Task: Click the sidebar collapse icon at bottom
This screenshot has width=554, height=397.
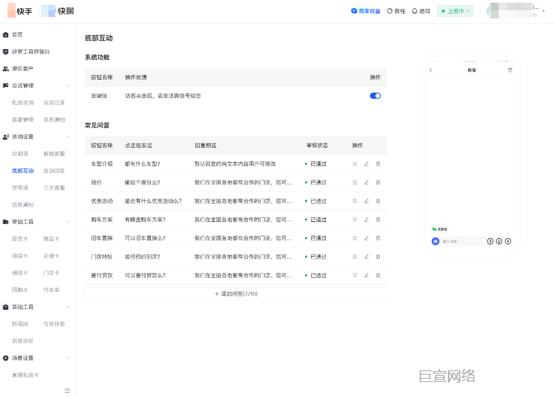Action: tap(67, 391)
